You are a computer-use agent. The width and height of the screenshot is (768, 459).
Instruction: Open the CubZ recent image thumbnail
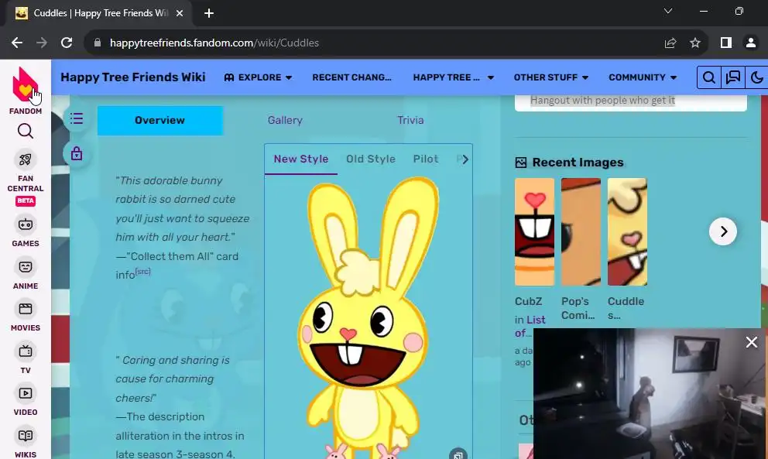534,231
